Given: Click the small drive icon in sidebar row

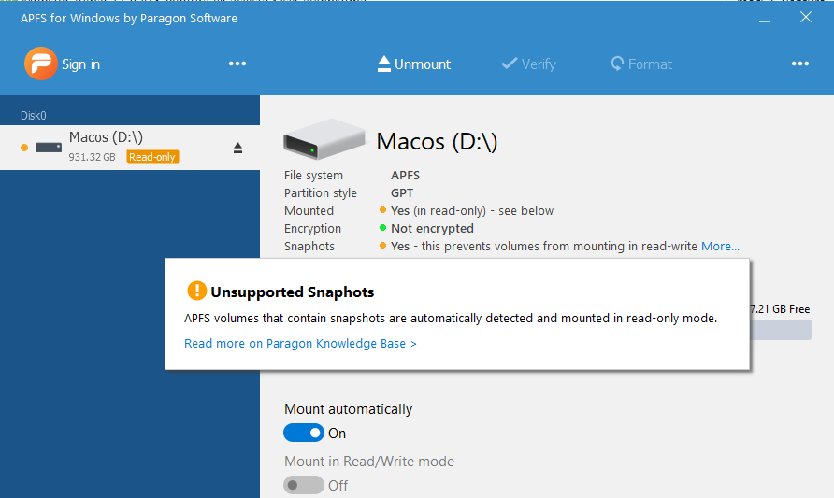Looking at the screenshot, I should coord(49,148).
